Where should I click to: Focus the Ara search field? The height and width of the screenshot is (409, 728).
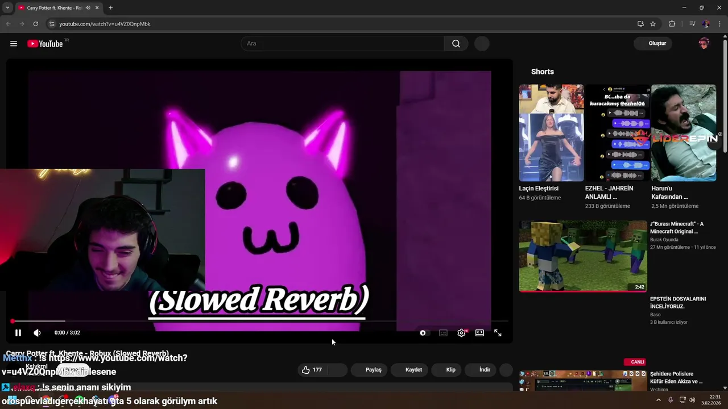click(343, 44)
